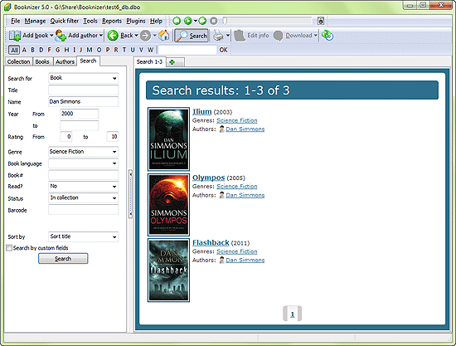This screenshot has height=346, width=456.
Task: Click OK next to quick filter box
Action: [223, 50]
